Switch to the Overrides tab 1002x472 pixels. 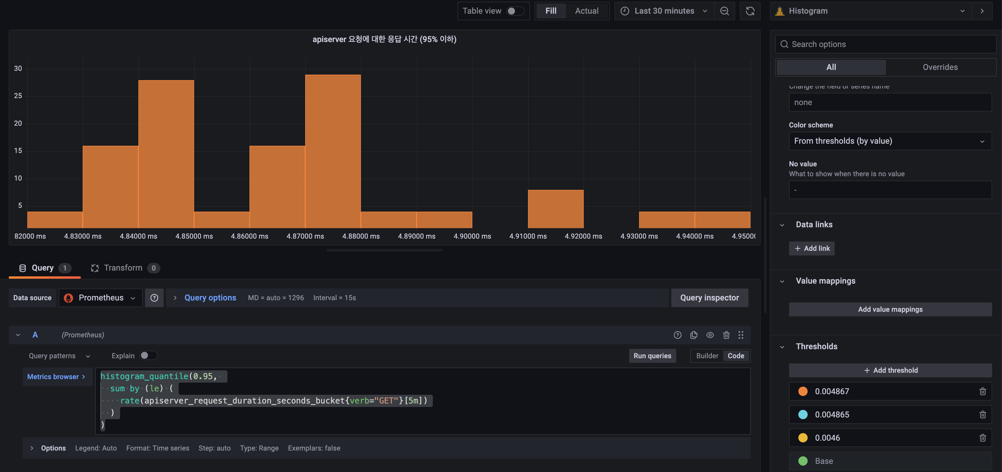940,67
